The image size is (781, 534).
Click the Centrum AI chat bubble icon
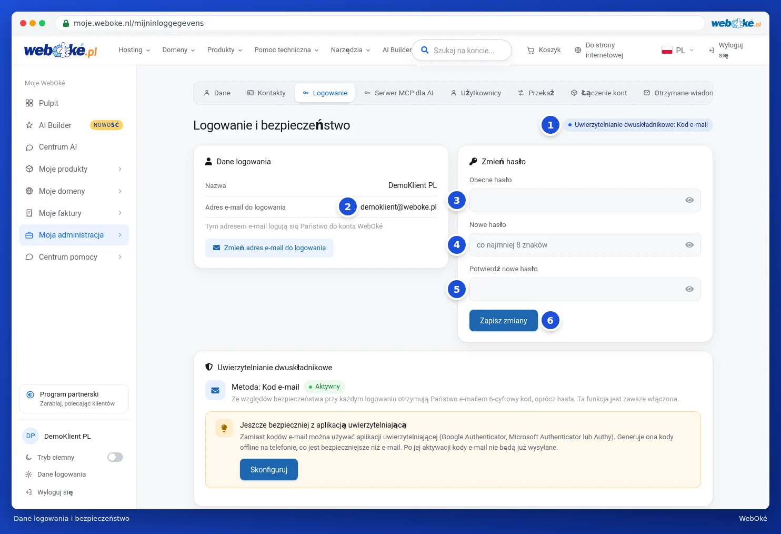29,147
